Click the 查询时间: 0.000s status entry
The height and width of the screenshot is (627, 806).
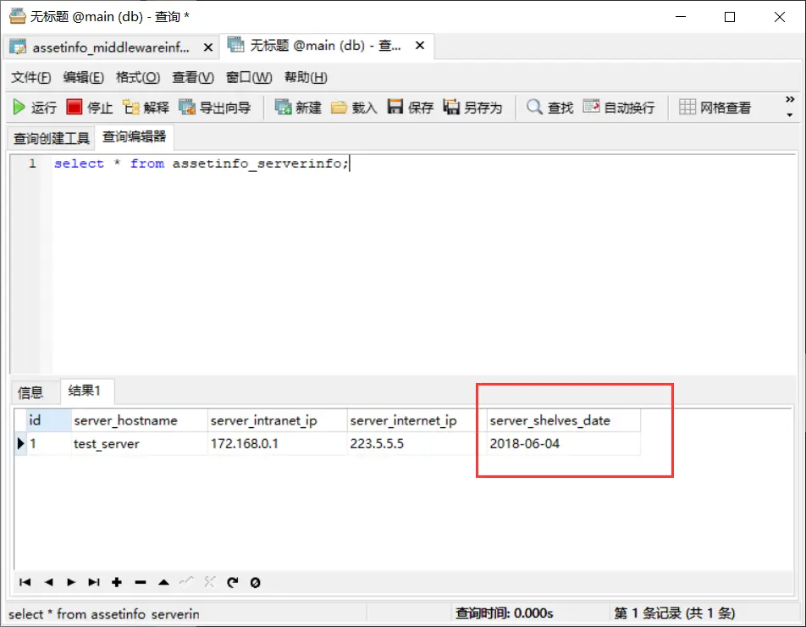504,613
